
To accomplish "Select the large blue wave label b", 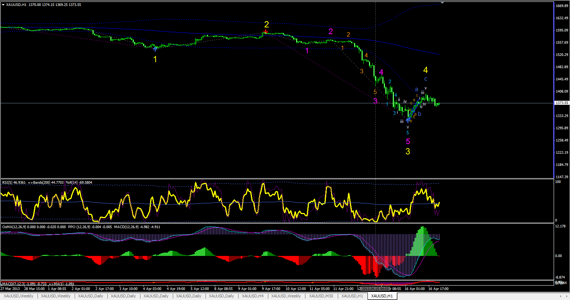I will (x=420, y=114).
